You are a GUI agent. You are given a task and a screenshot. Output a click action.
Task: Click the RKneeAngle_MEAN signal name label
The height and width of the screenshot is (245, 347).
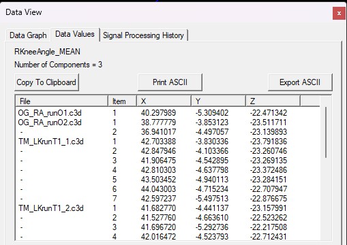47,52
